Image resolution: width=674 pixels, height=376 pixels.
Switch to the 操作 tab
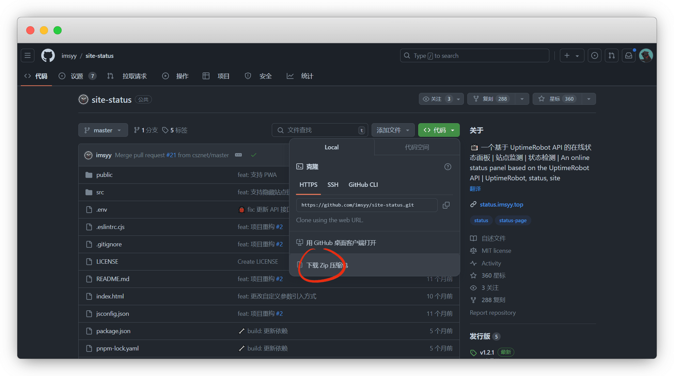tap(175, 76)
